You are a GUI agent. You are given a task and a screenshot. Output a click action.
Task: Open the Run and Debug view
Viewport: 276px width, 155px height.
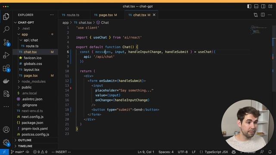(x=6, y=55)
